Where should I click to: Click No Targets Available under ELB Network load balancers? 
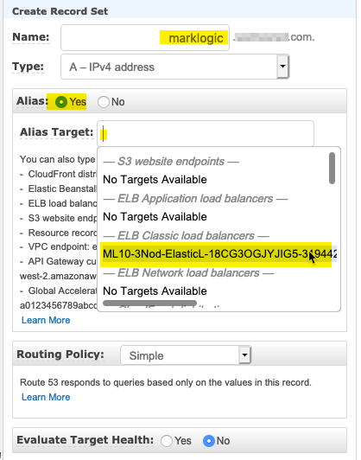point(155,291)
